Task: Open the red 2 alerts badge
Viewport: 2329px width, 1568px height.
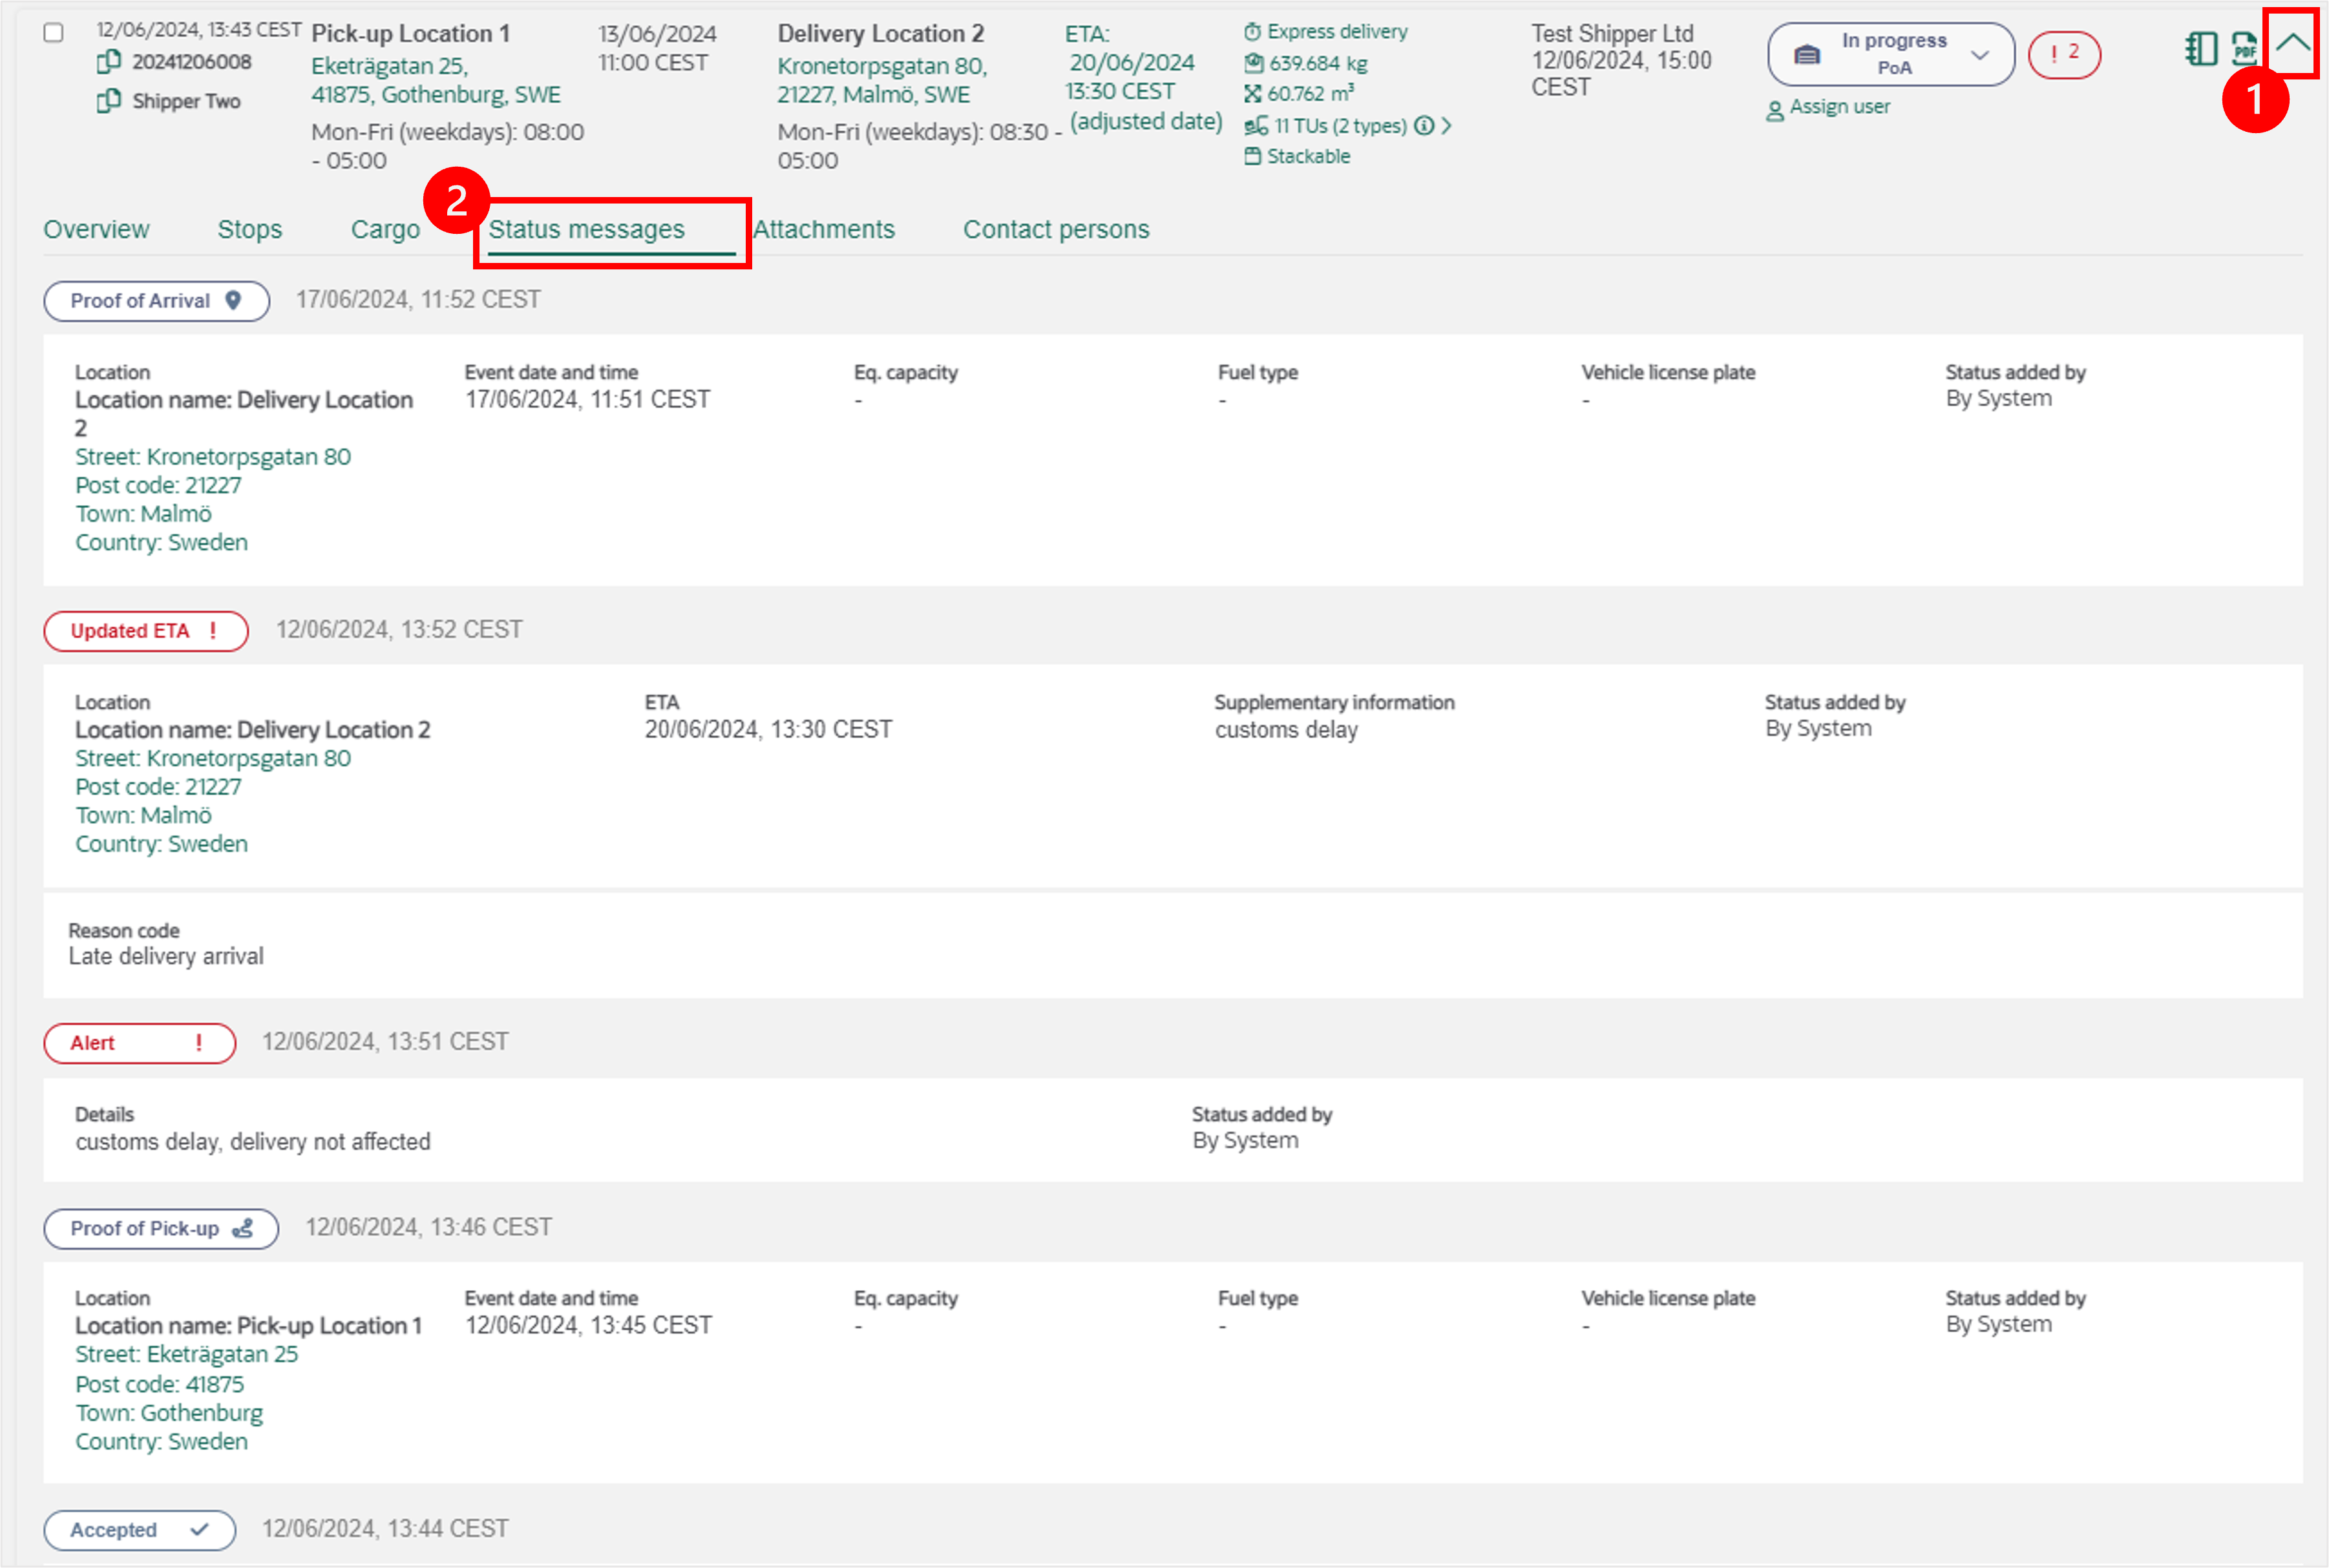Action: coord(2064,54)
